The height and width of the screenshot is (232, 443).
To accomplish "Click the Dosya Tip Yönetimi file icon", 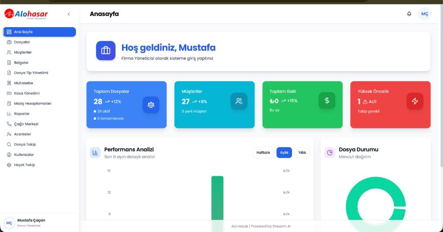I will tap(9, 73).
